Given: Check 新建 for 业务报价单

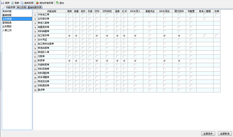Looking at the screenshot, I should tap(76, 19).
